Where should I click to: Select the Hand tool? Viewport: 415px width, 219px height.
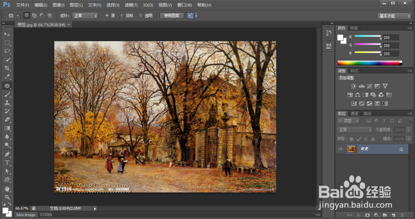coord(7,189)
